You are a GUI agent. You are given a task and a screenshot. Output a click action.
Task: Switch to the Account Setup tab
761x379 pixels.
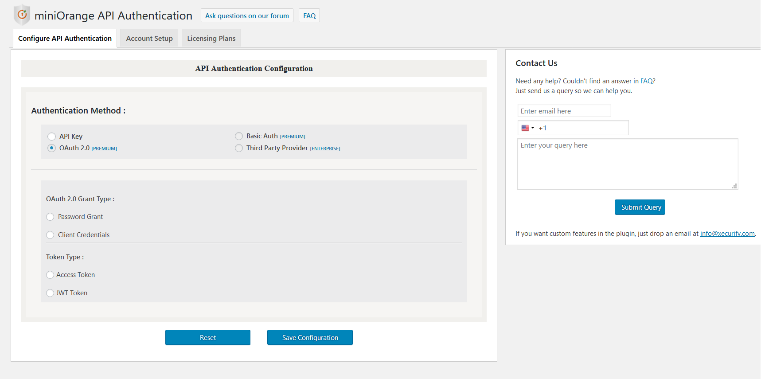pyautogui.click(x=149, y=39)
